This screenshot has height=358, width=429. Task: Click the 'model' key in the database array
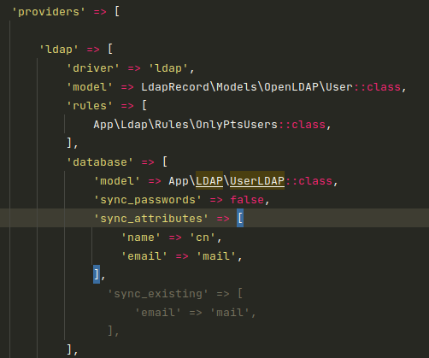click(x=117, y=181)
